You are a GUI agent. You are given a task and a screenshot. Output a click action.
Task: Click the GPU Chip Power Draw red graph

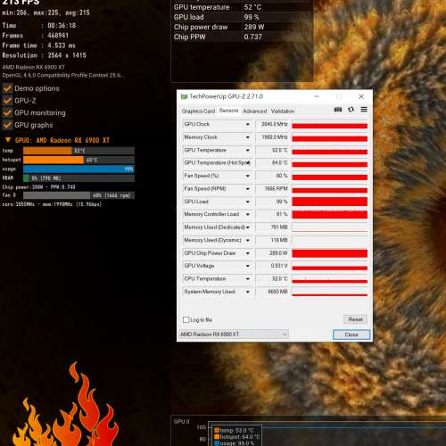(330, 253)
